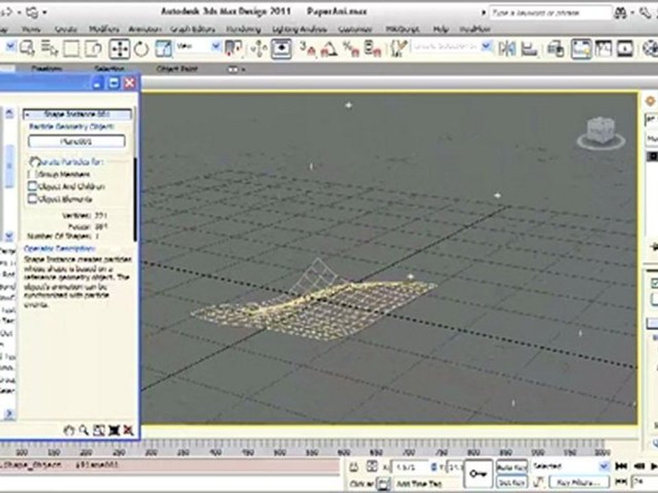Enable the Object Elements checkbox

[x=32, y=199]
